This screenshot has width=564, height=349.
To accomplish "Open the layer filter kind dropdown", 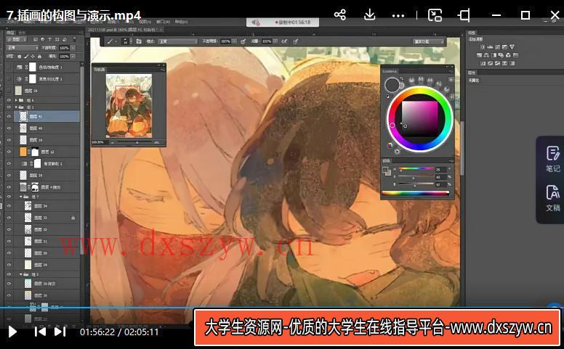I will coord(16,39).
